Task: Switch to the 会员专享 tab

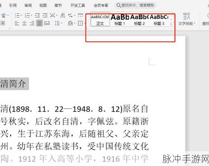Action: (x=101, y=5)
